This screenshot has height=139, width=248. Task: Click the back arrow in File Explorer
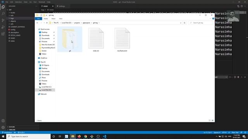pos(37,23)
